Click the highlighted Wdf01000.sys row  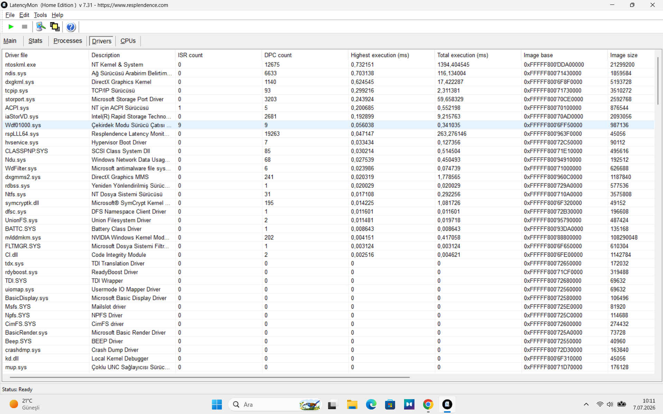point(328,125)
